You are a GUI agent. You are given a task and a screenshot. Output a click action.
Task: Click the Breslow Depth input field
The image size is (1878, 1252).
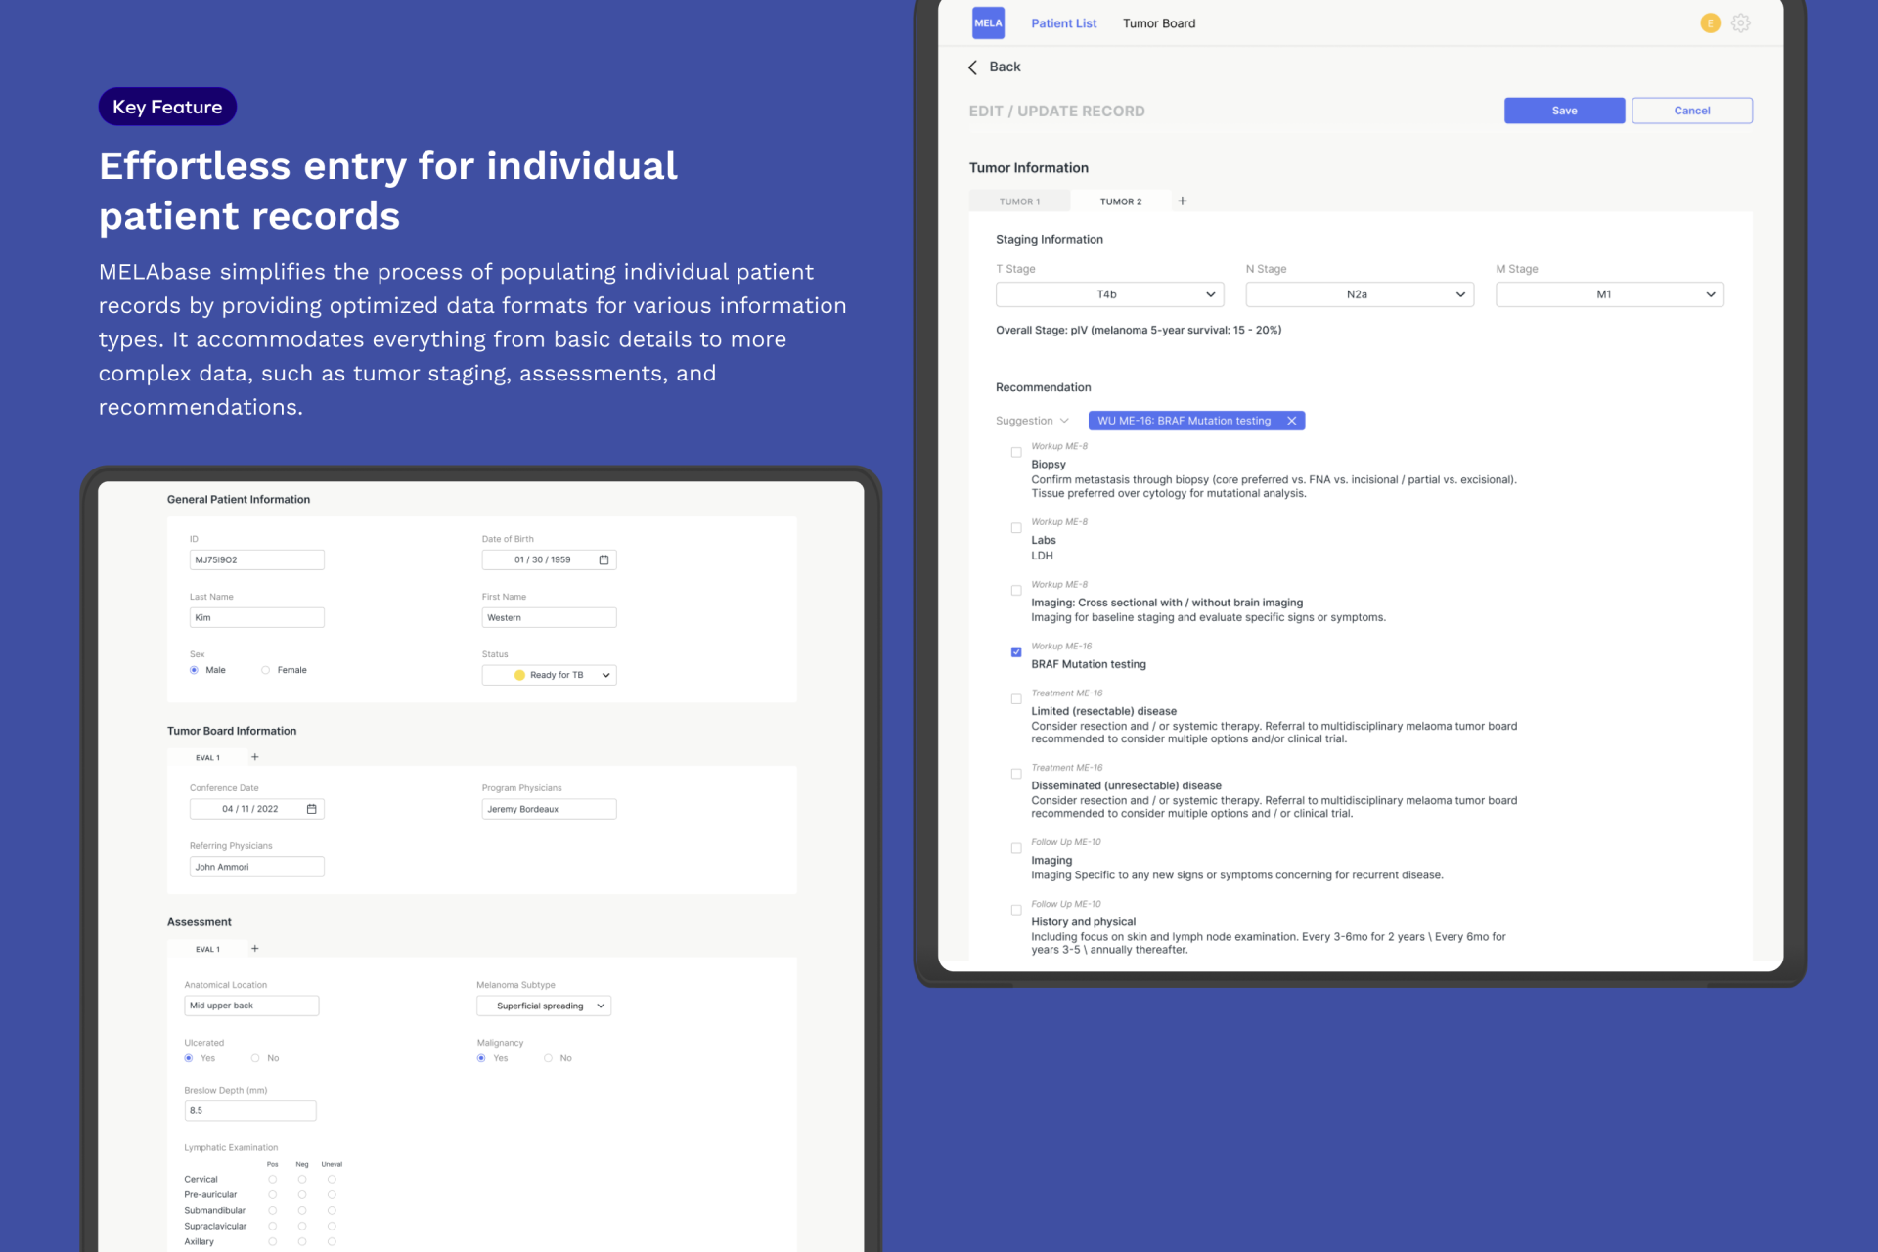tap(250, 1110)
